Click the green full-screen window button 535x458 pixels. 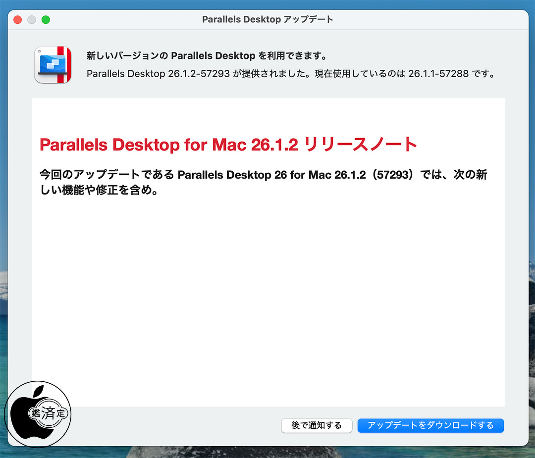[x=46, y=20]
